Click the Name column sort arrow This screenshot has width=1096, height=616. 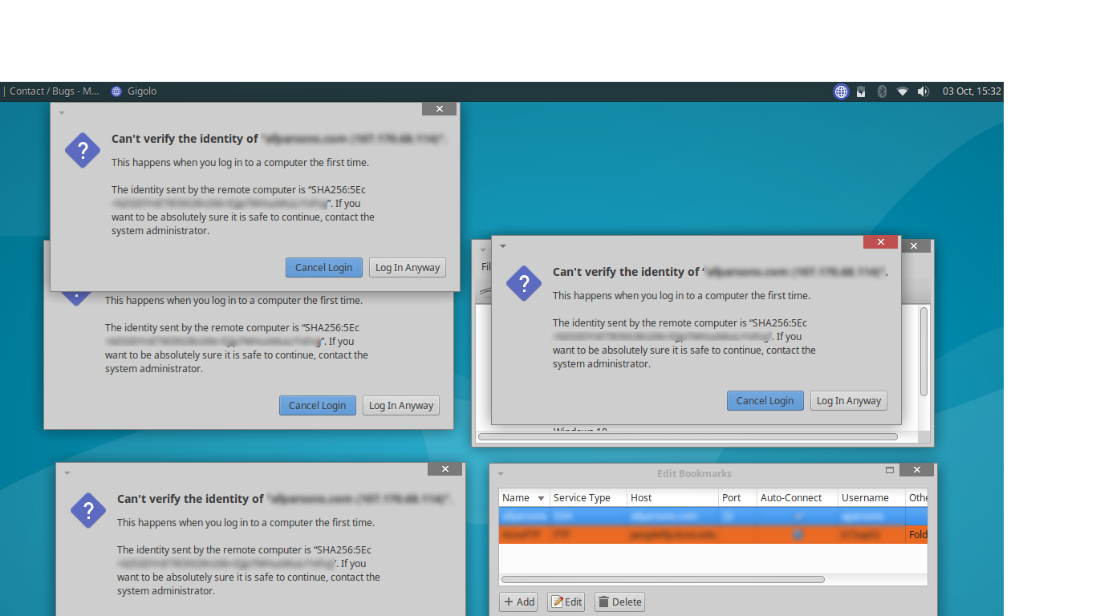coord(542,498)
